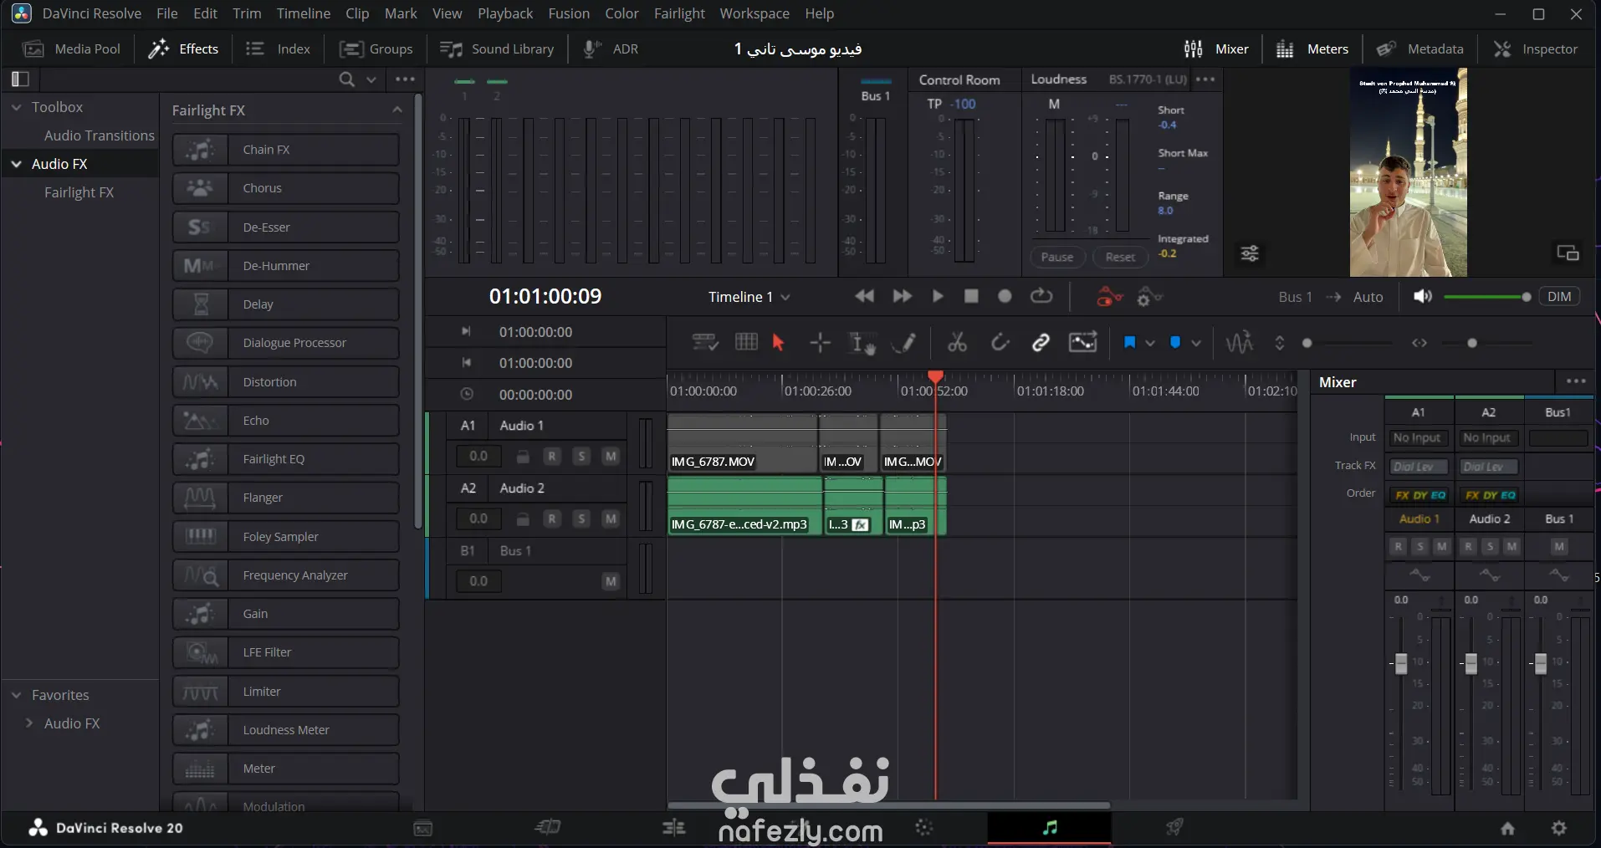Toggle the Inspector panel

1536,49
